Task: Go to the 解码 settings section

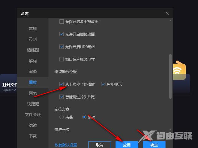Action: tap(33, 61)
